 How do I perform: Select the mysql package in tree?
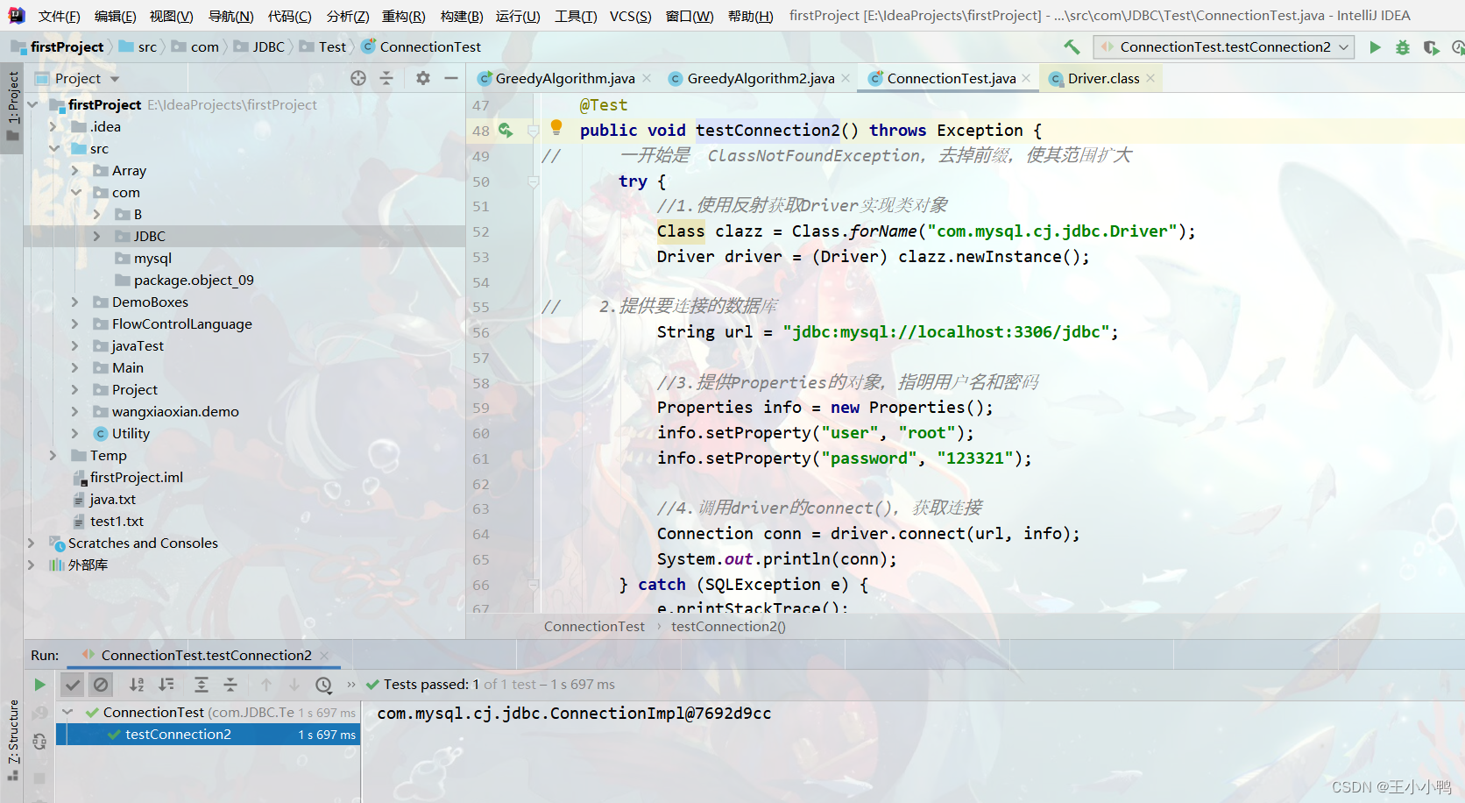click(152, 259)
